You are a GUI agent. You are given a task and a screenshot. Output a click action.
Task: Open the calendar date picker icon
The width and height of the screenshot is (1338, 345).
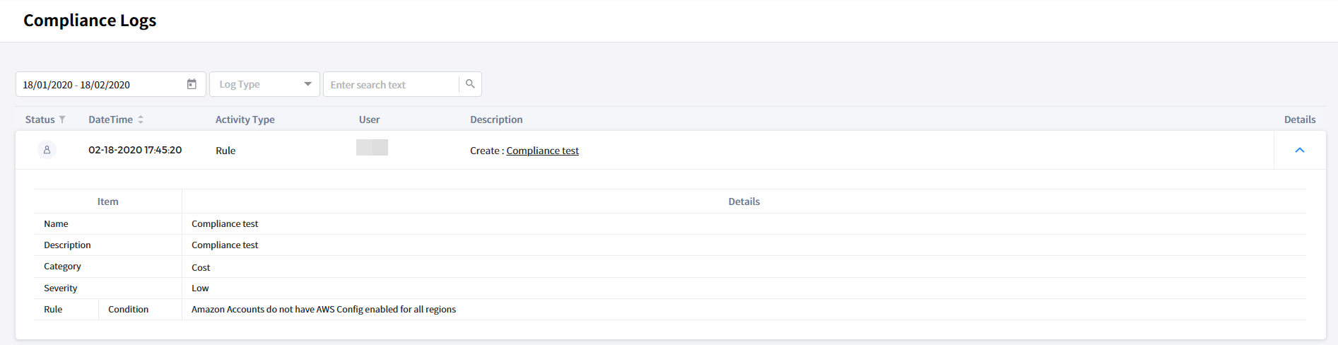coord(192,84)
